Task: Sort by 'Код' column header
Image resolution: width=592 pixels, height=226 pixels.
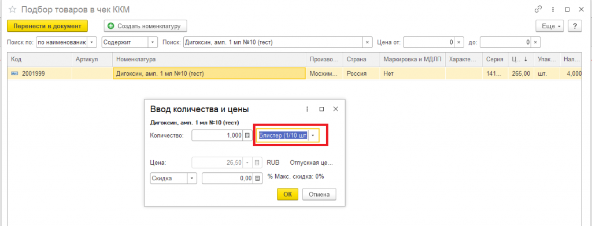Action: tap(40, 59)
